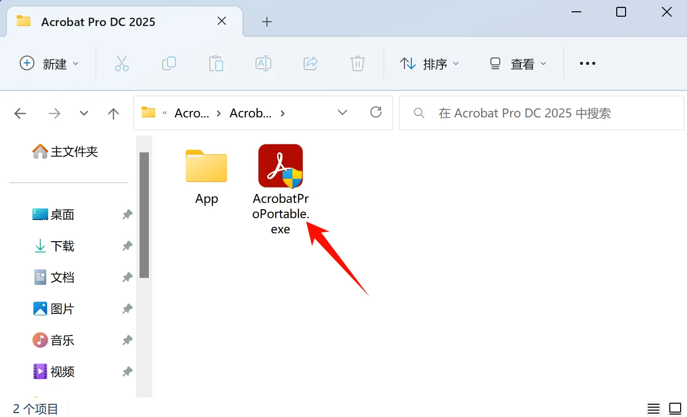The image size is (687, 417).
Task: Open the 排序 sort dropdown
Action: tap(429, 63)
